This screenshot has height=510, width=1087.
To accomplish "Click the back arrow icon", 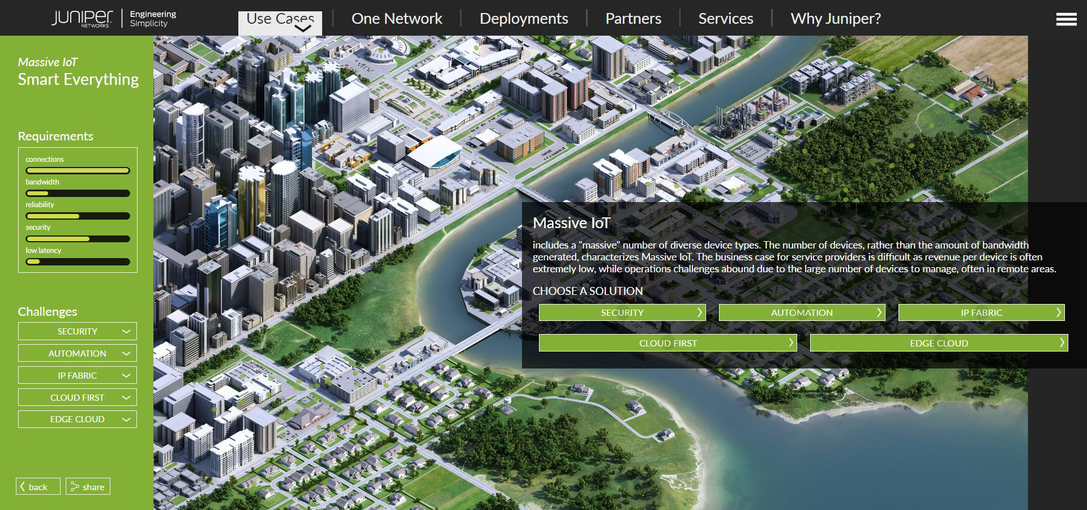I will pos(23,486).
